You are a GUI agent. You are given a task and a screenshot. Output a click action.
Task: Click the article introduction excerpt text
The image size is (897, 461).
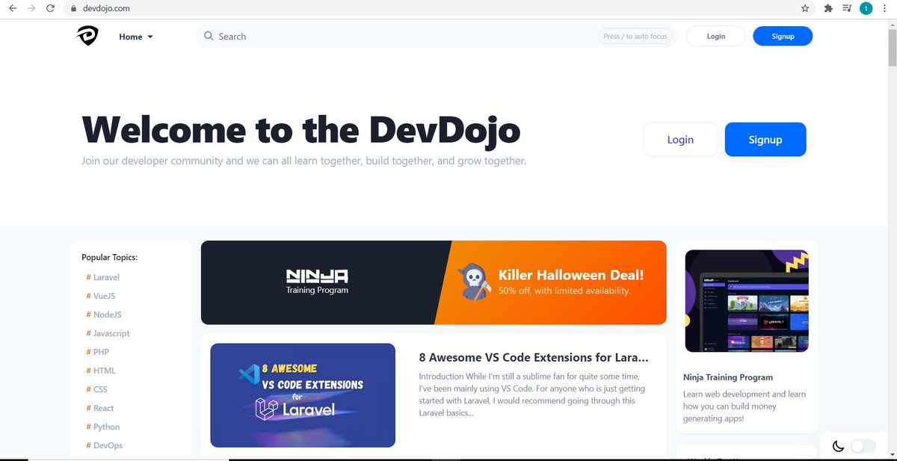point(530,395)
